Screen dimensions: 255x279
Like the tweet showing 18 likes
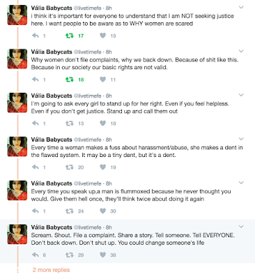[103, 123]
